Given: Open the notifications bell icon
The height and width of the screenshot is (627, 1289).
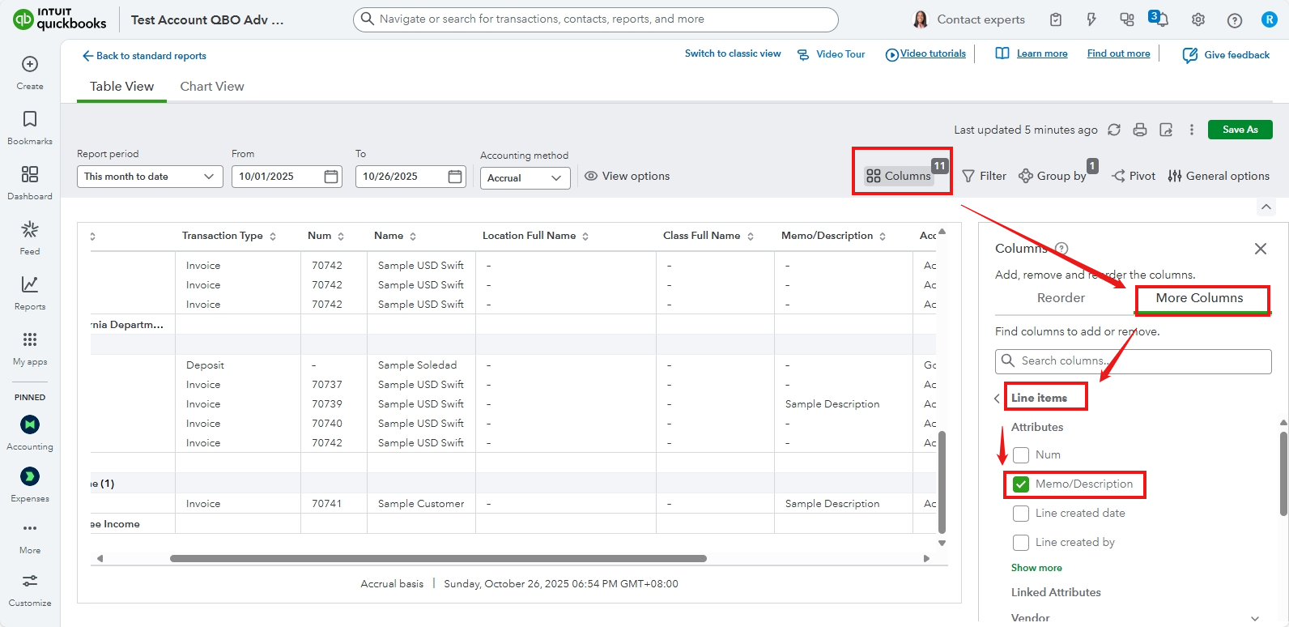Looking at the screenshot, I should (1161, 19).
